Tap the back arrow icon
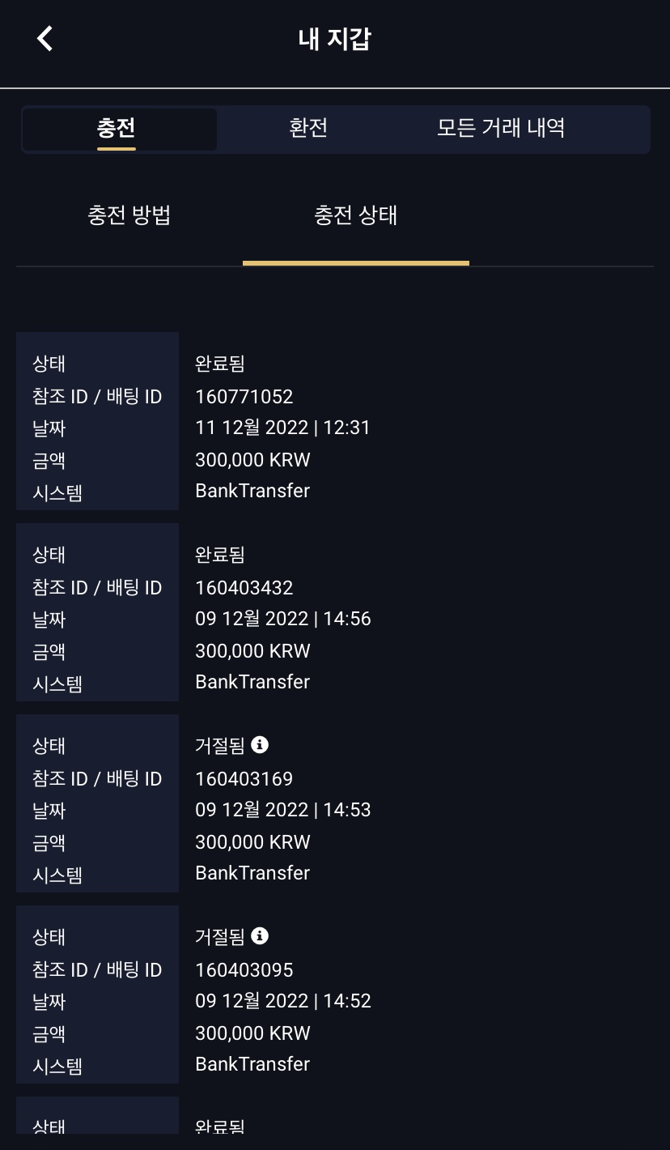The width and height of the screenshot is (670, 1150). click(x=45, y=38)
